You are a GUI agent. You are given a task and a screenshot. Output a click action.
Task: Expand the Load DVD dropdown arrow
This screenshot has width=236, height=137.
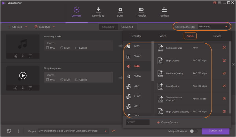pyautogui.click(x=54, y=27)
